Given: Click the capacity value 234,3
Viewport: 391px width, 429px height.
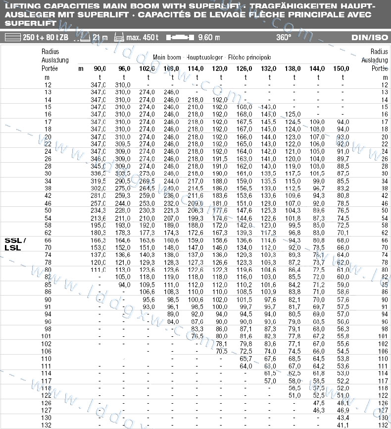Looking at the screenshot, I should (x=98, y=210).
